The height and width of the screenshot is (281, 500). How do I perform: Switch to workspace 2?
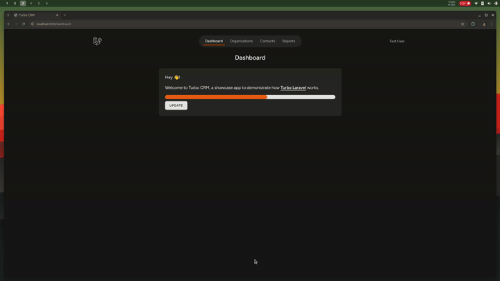15,3
